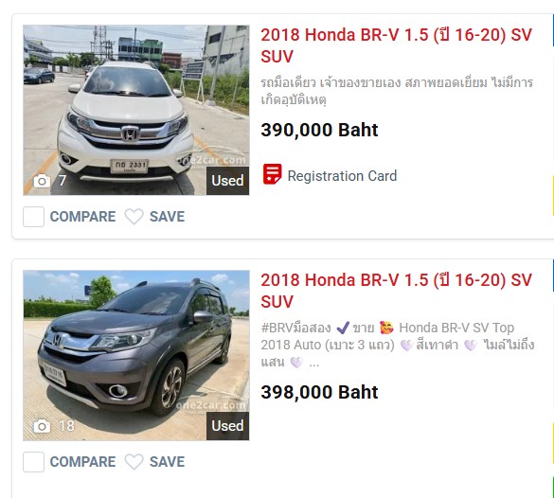The height and width of the screenshot is (498, 554).
Task: Click the Registration Card text
Action: point(342,176)
